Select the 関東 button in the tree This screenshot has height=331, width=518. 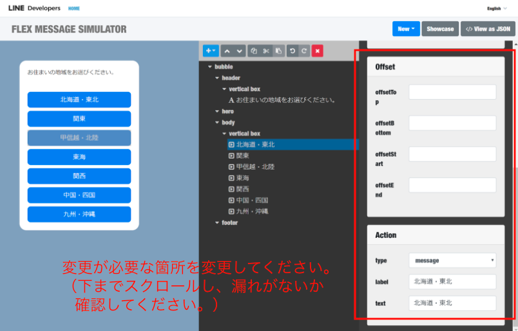click(x=243, y=156)
